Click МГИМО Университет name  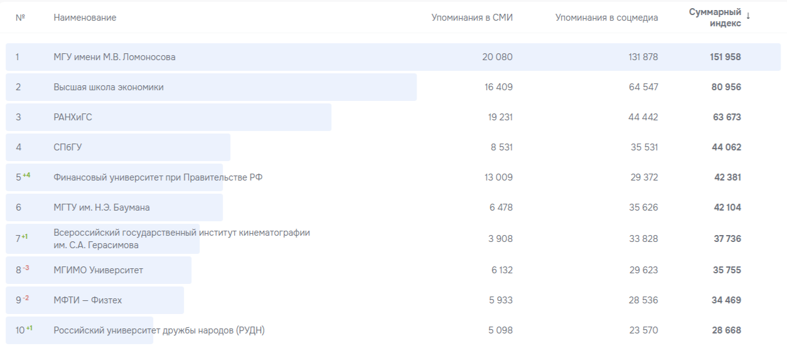pos(99,270)
